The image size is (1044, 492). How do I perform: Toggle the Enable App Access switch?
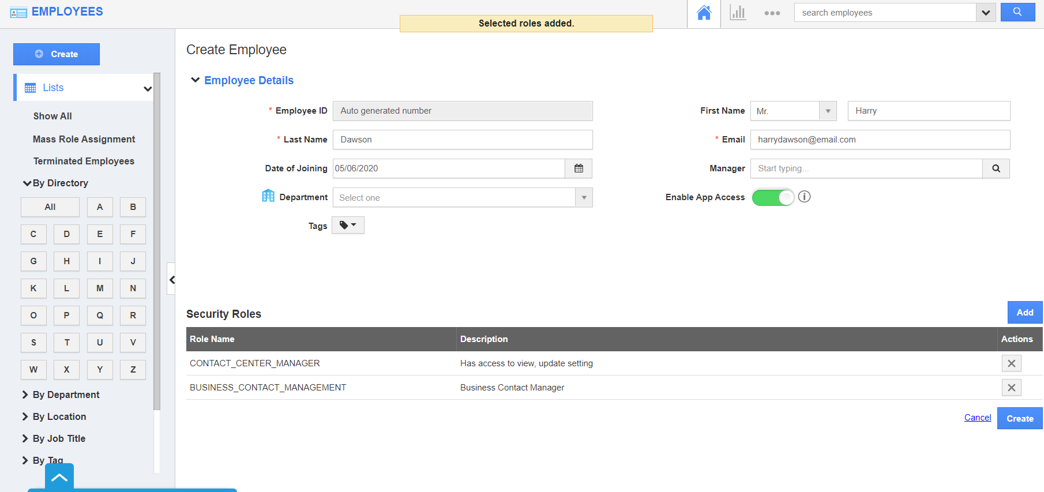click(x=773, y=197)
